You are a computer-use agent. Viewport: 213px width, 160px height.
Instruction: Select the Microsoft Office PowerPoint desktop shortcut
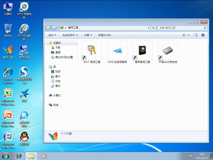(x=8, y=119)
